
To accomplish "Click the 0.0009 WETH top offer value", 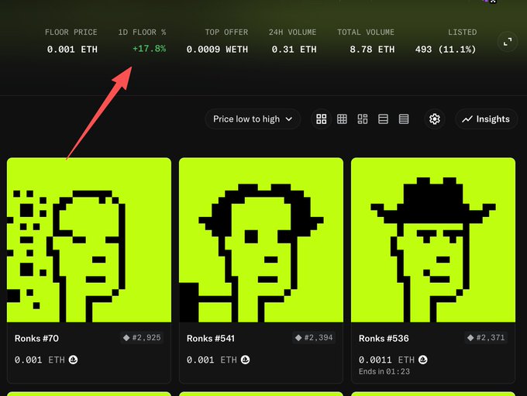I will (217, 50).
